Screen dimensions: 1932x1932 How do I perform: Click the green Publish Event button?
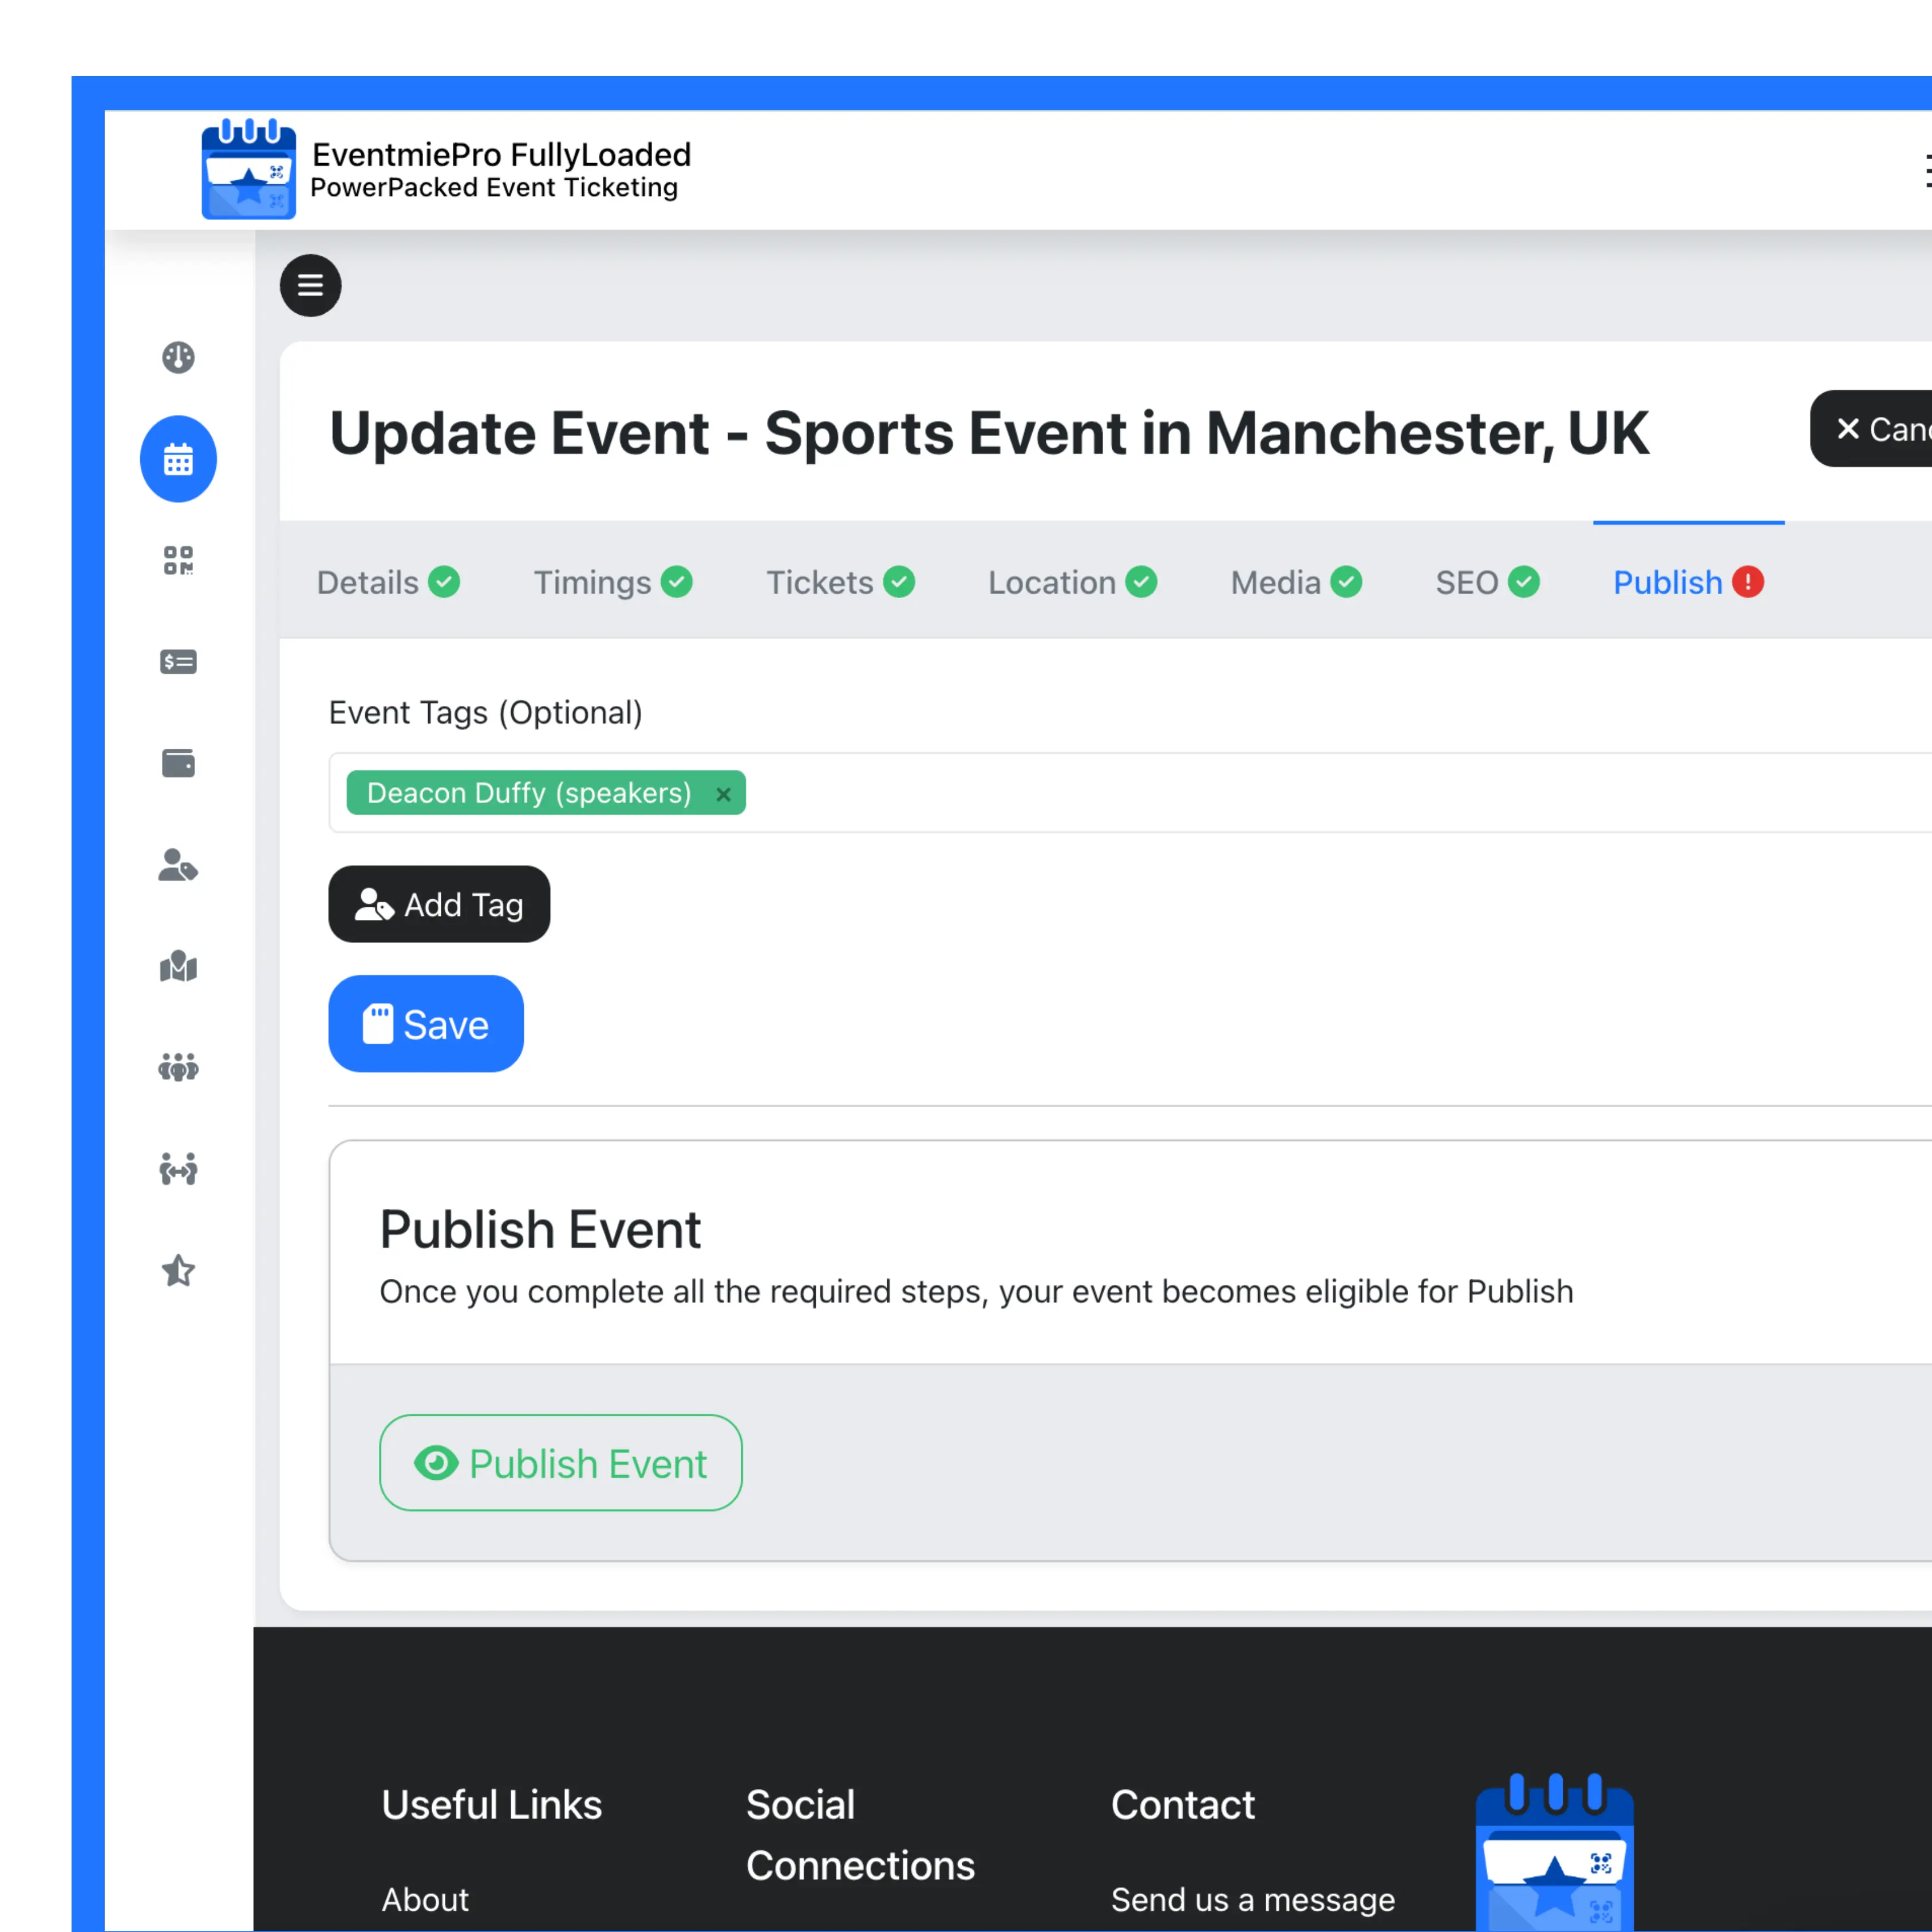(561, 1463)
